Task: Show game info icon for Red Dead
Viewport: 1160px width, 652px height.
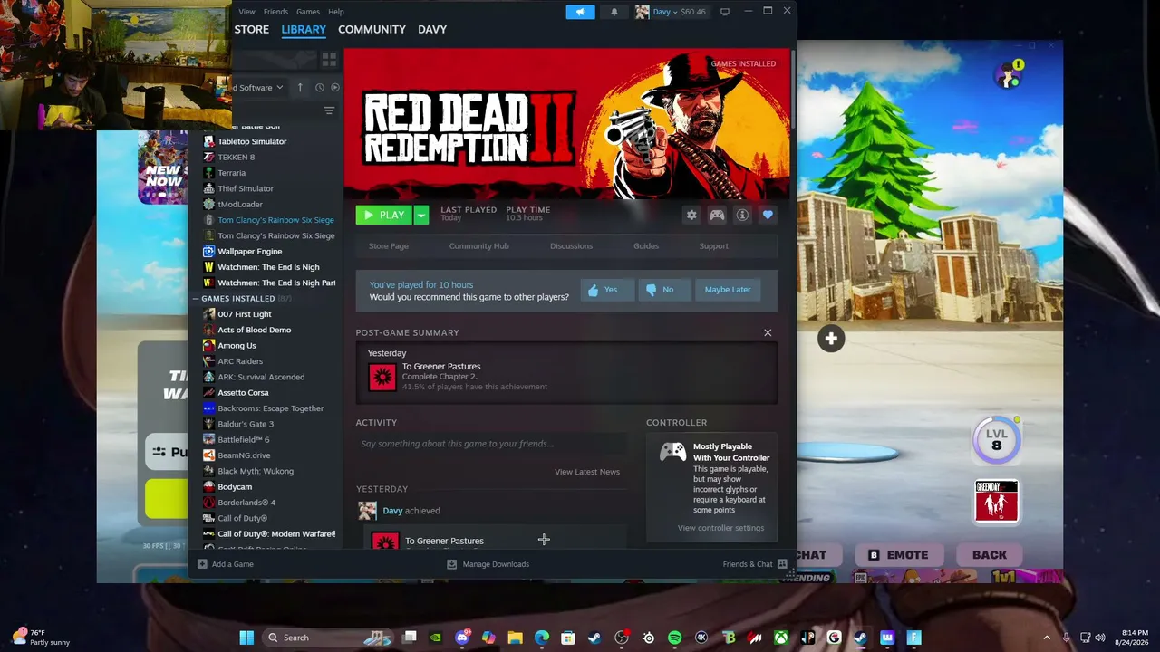Action: click(x=742, y=215)
